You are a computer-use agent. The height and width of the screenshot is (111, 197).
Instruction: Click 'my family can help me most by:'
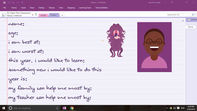click(x=50, y=89)
